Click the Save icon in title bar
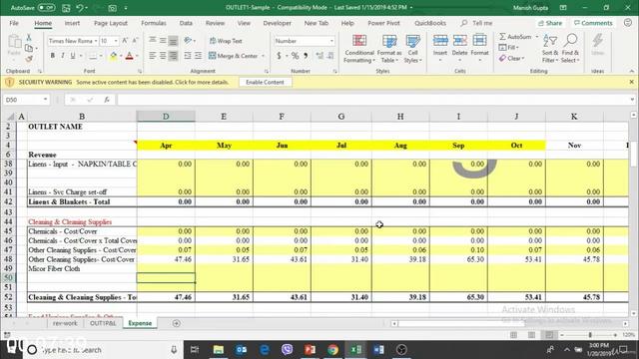 [66, 8]
